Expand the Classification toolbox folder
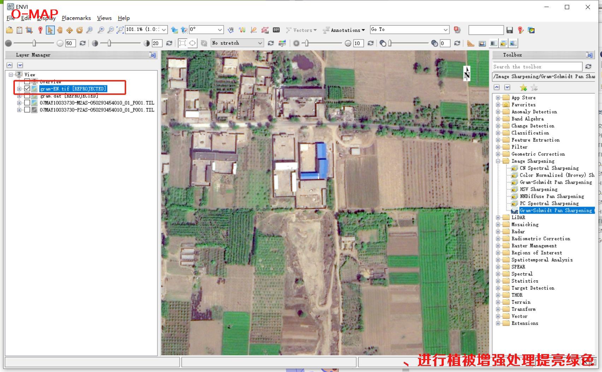Viewport: 602px width, 372px height. [498, 133]
